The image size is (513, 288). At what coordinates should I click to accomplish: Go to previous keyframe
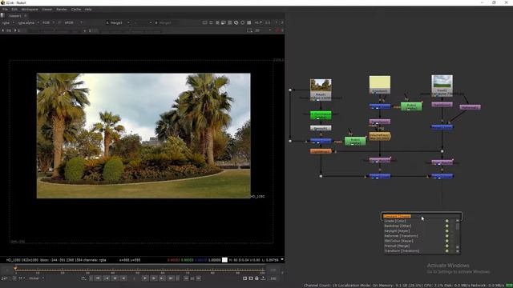[x=107, y=278]
